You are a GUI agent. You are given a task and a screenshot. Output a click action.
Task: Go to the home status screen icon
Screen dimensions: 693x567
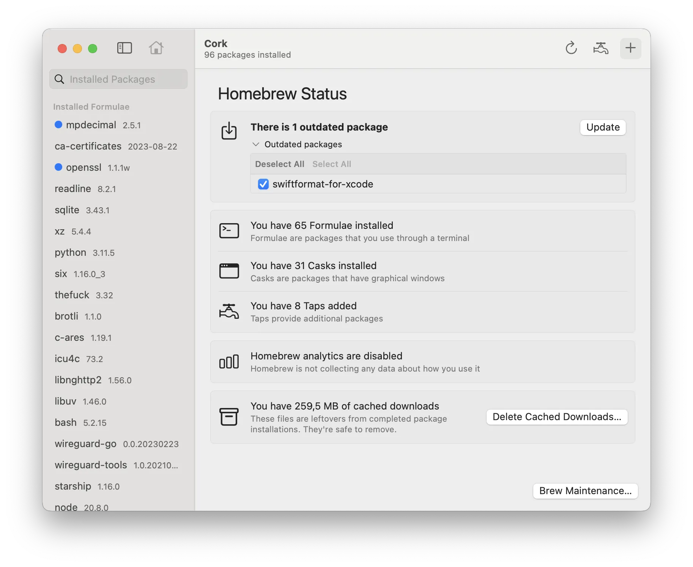tap(156, 48)
